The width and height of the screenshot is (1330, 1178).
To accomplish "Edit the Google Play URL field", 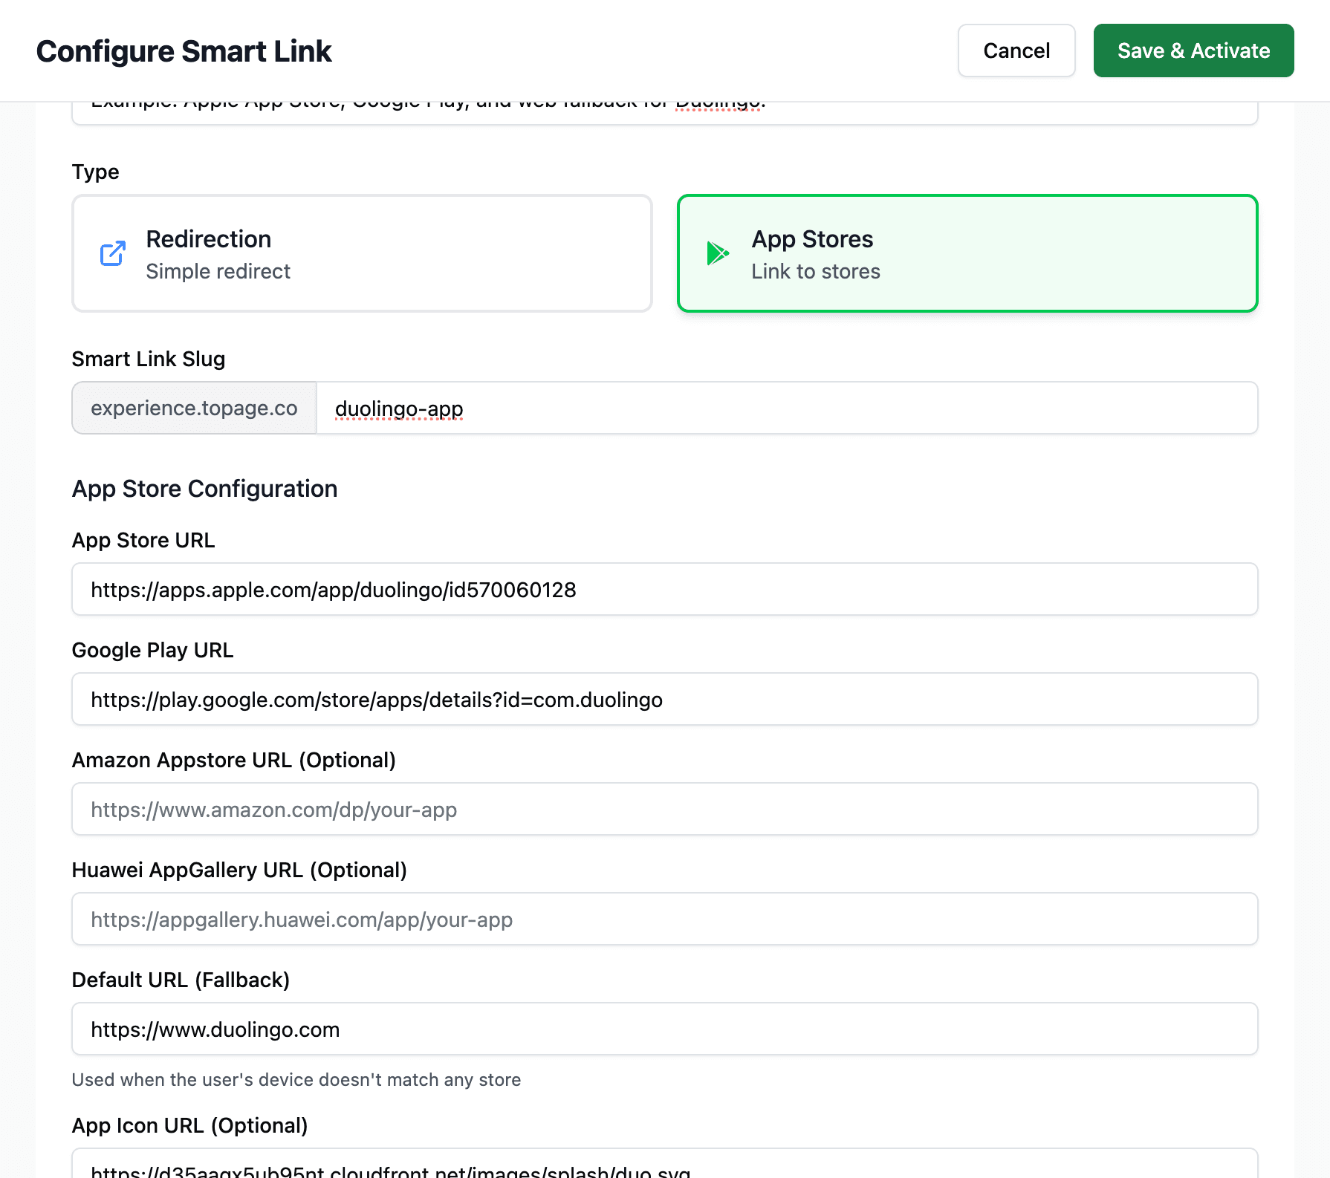I will coord(665,699).
